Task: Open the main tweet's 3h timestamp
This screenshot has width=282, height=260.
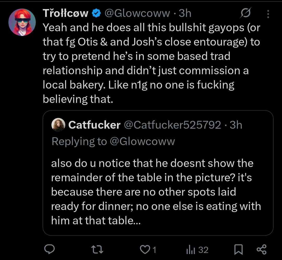Action: [x=185, y=13]
